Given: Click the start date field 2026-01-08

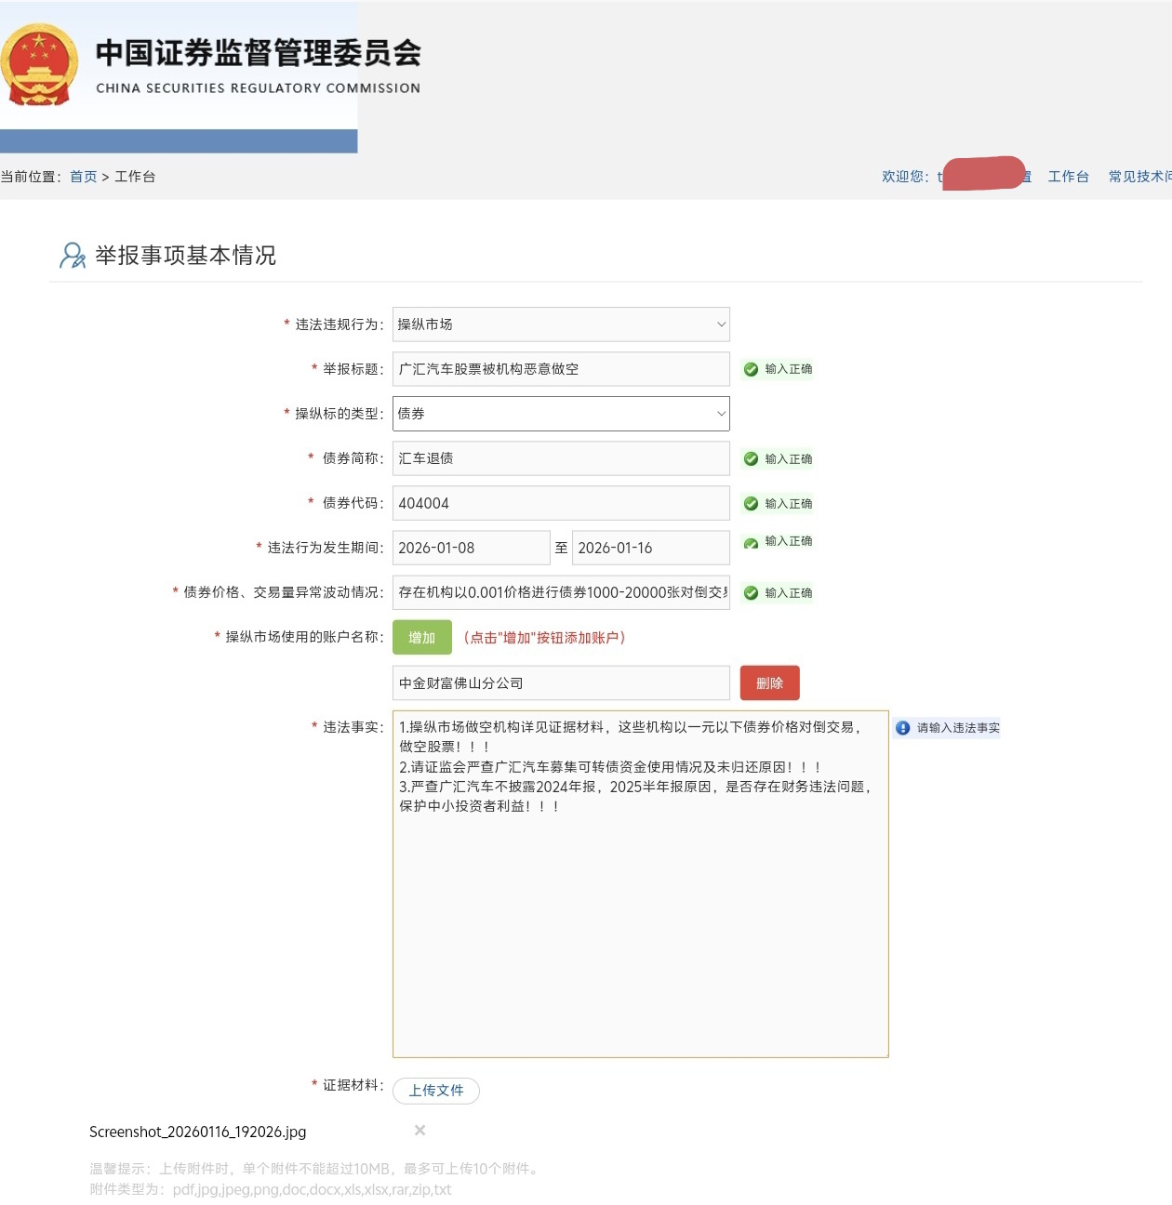Looking at the screenshot, I should (x=472, y=548).
